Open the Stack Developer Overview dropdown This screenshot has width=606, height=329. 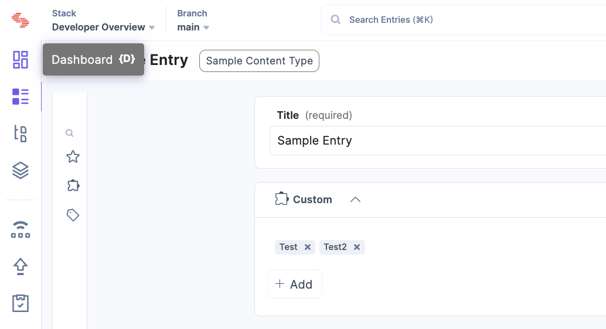coord(103,27)
